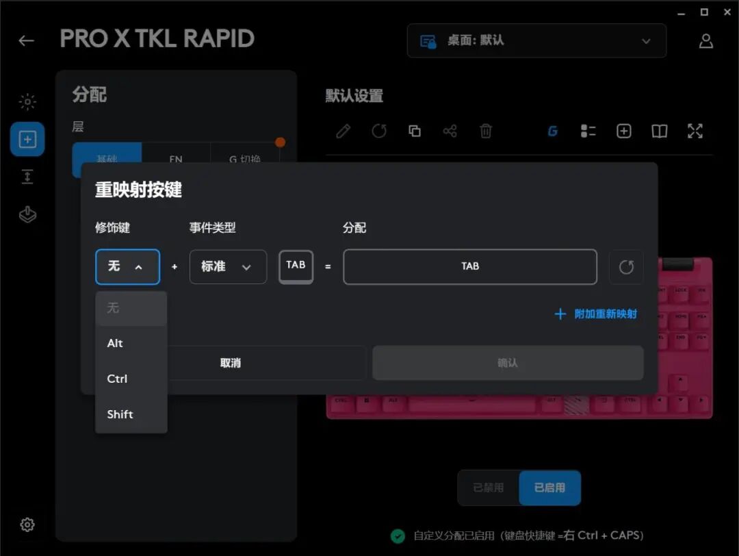The image size is (739, 556).
Task: Click the orange dot on layer tabs
Action: pyautogui.click(x=281, y=142)
